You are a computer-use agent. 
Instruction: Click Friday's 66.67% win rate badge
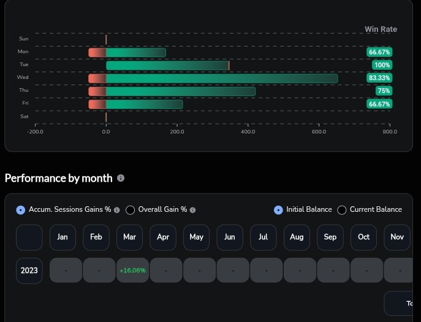point(379,103)
